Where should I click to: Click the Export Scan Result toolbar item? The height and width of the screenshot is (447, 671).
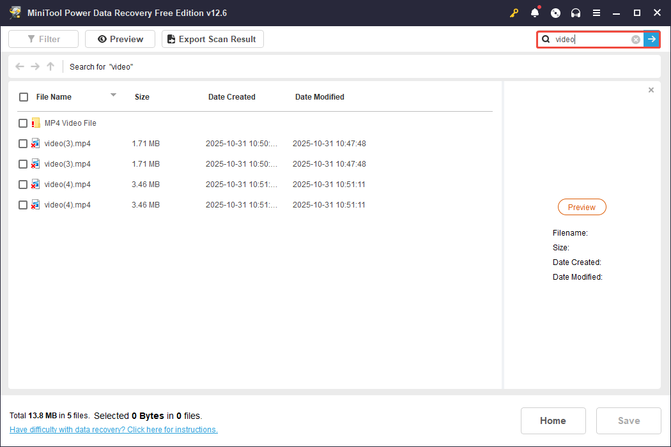click(212, 39)
